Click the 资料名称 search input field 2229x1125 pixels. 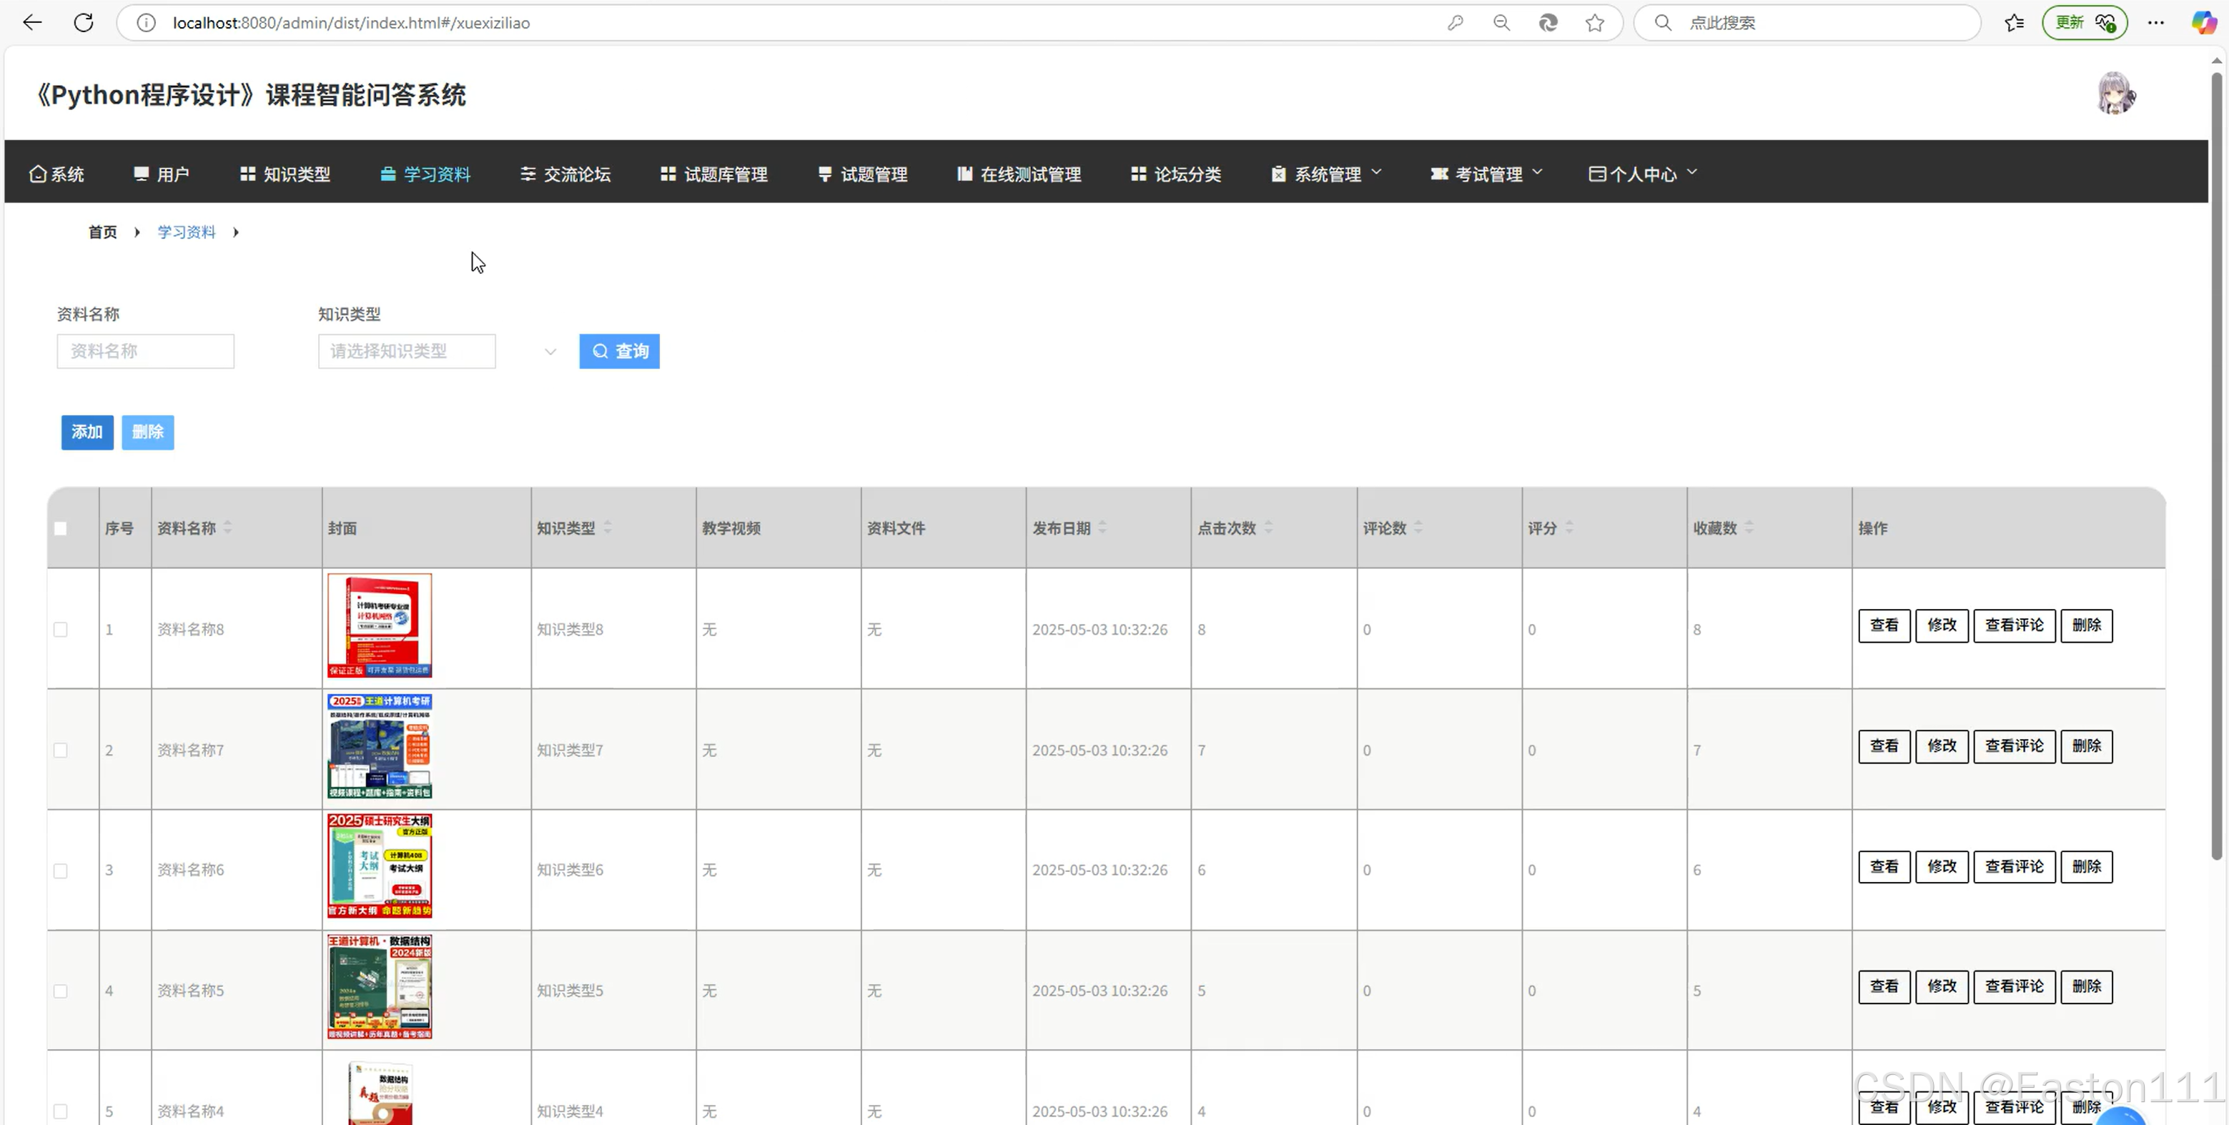point(145,352)
